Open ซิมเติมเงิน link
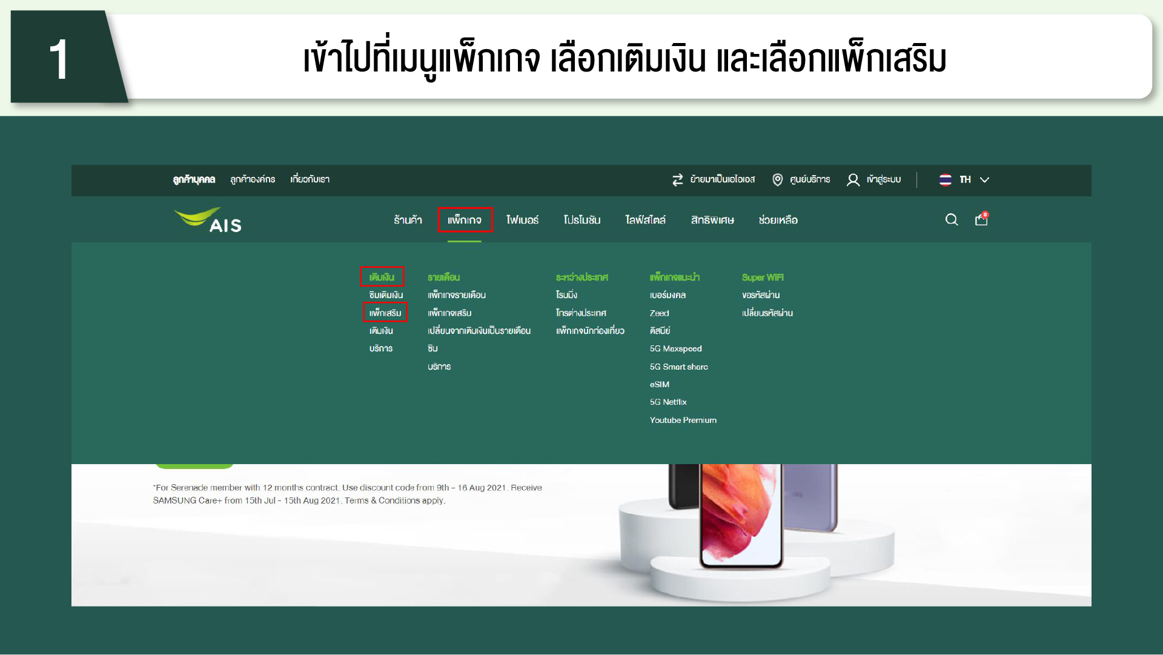The width and height of the screenshot is (1163, 655). tap(386, 295)
